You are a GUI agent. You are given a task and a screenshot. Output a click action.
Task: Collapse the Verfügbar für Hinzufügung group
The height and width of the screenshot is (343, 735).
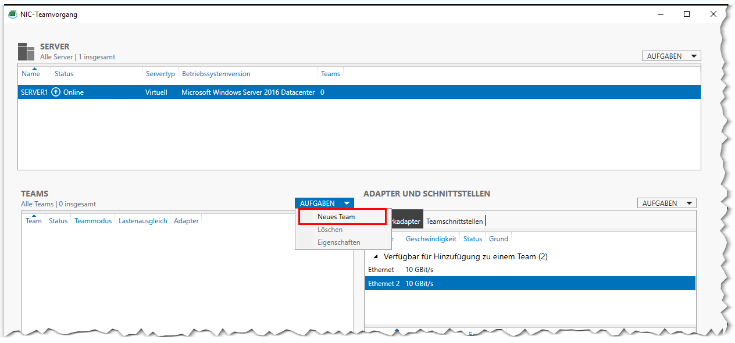click(x=376, y=256)
